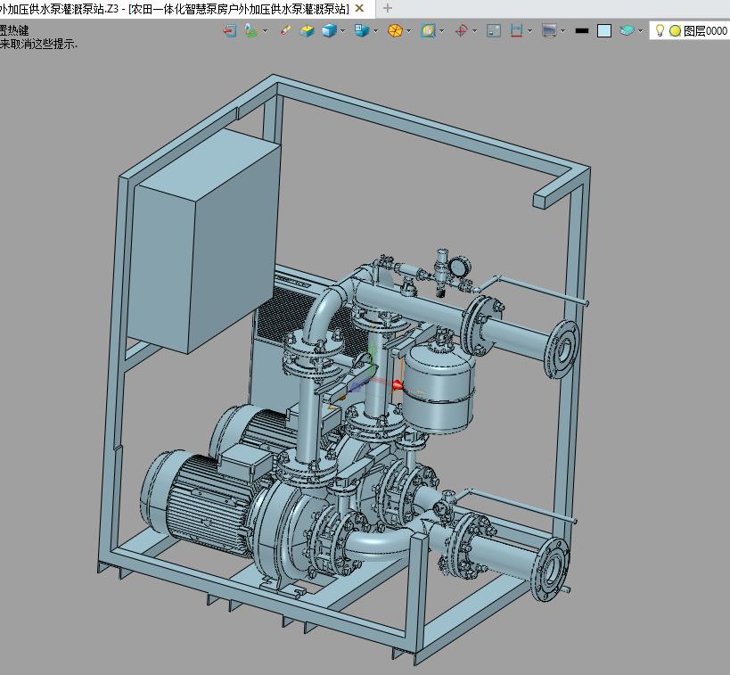Expand the view orientation cube dropdown arrow
Screen dimensions: 730x675
376,31
